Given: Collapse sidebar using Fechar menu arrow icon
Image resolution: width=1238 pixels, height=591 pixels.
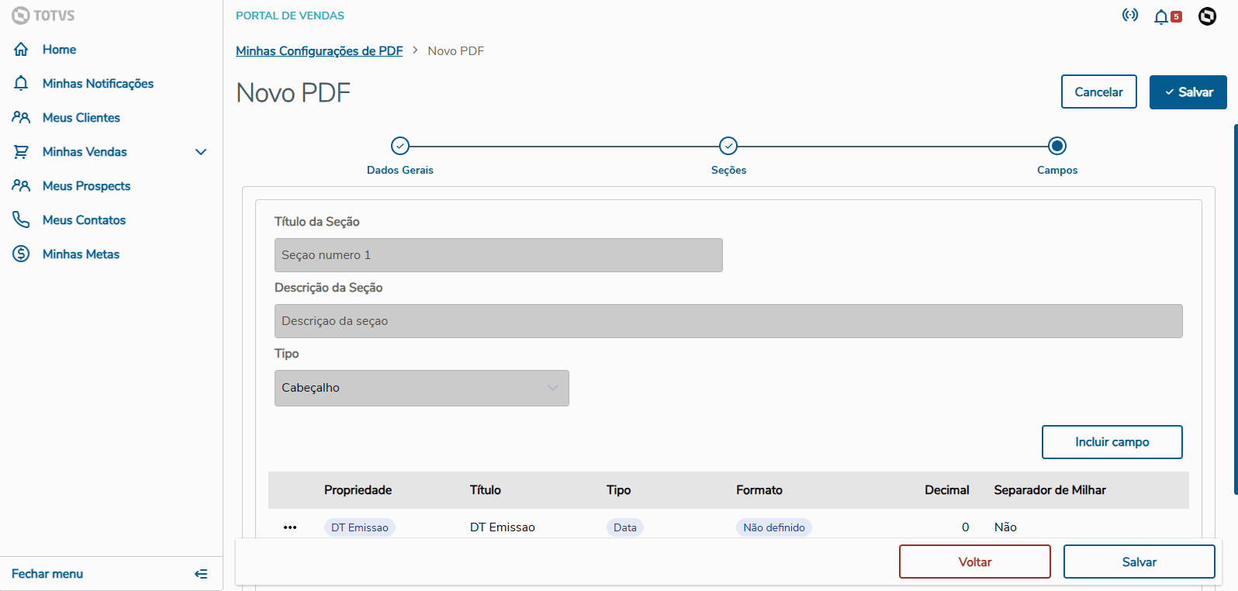Looking at the screenshot, I should pyautogui.click(x=201, y=574).
